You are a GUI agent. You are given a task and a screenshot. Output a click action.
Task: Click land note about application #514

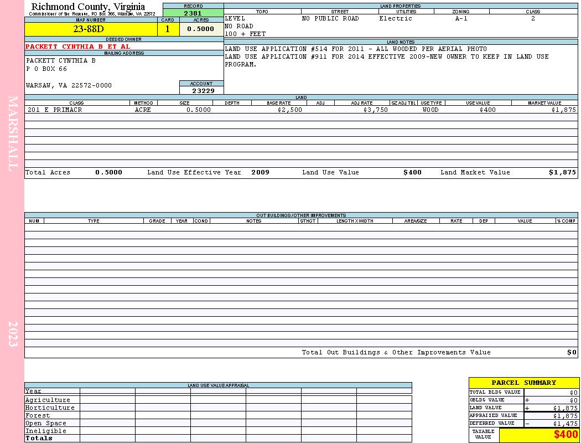pyautogui.click(x=356, y=49)
